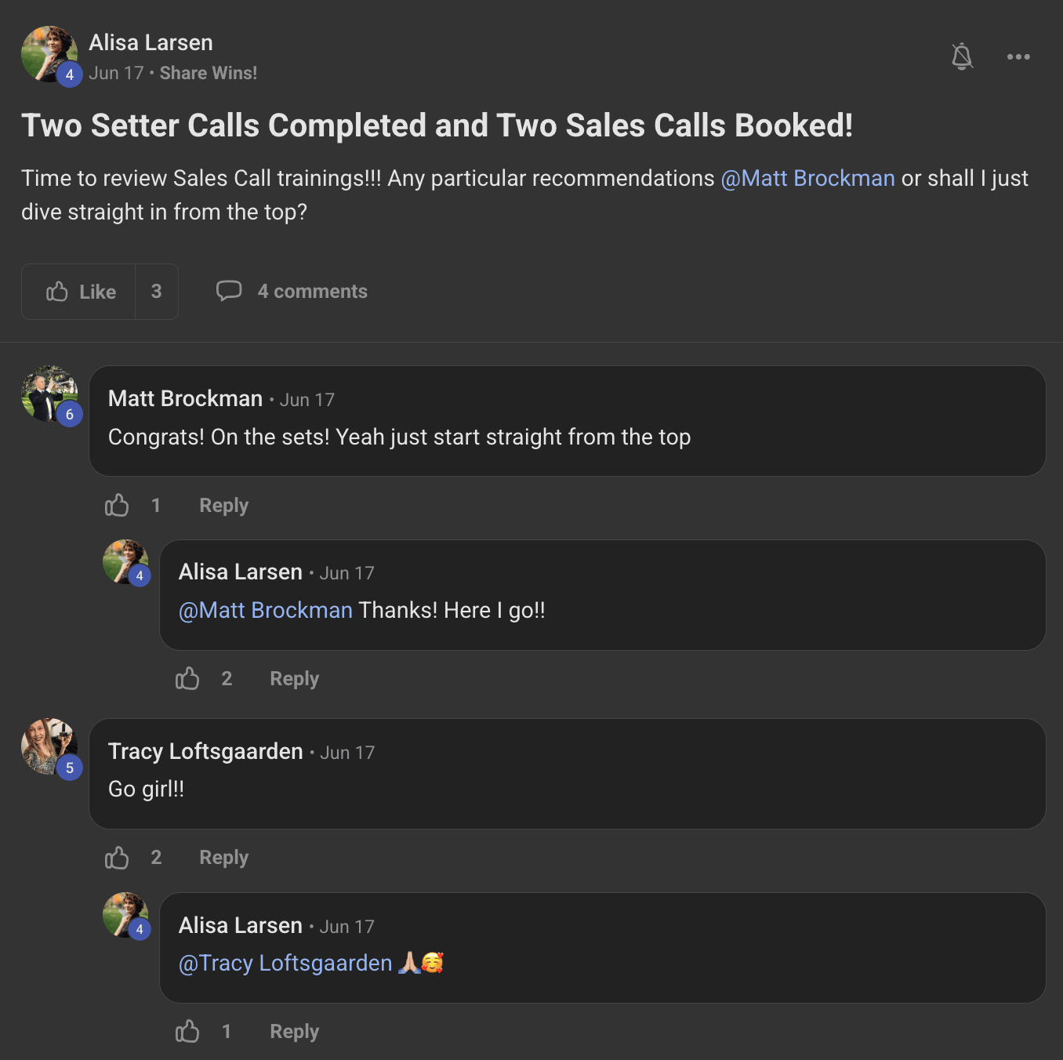
Task: Open the post's like count of 3
Action: pos(157,292)
